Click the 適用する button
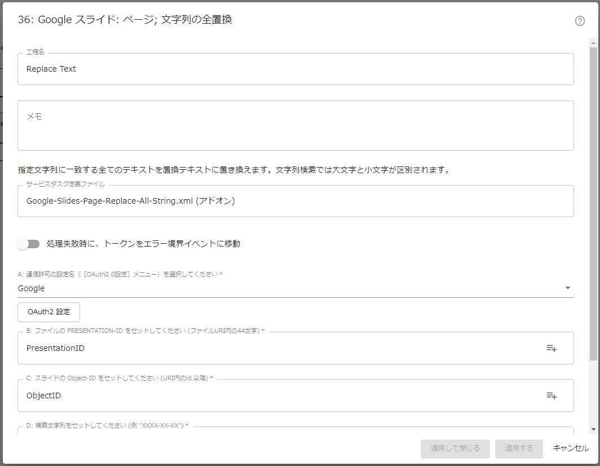600x466 pixels. [519, 449]
